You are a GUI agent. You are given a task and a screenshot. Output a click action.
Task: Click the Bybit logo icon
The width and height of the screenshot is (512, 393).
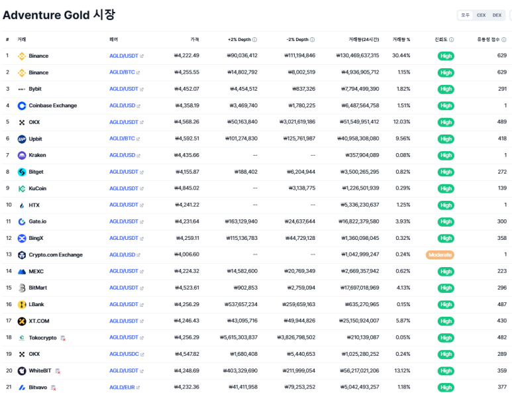[x=22, y=89]
